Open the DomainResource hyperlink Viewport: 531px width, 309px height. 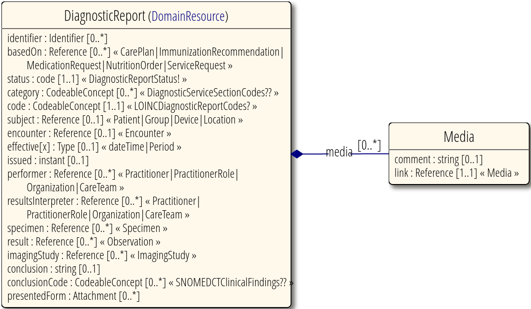pos(189,16)
